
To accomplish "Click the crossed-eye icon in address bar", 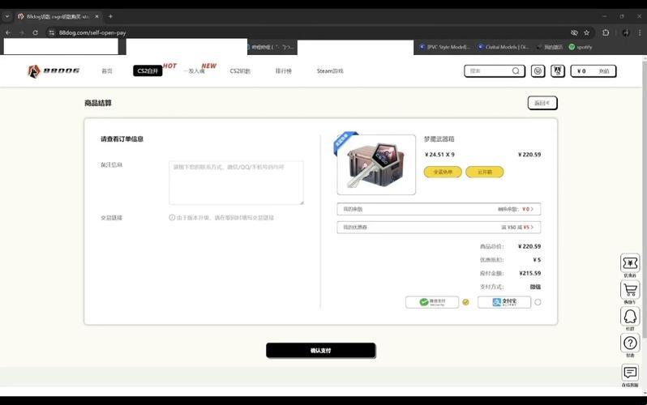I will coord(574,32).
